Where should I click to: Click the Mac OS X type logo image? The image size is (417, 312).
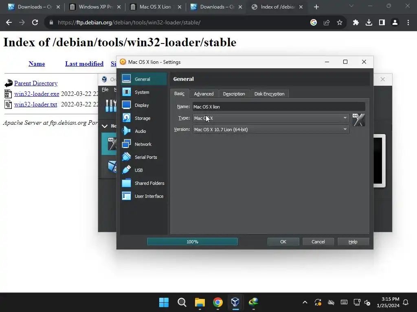click(358, 120)
